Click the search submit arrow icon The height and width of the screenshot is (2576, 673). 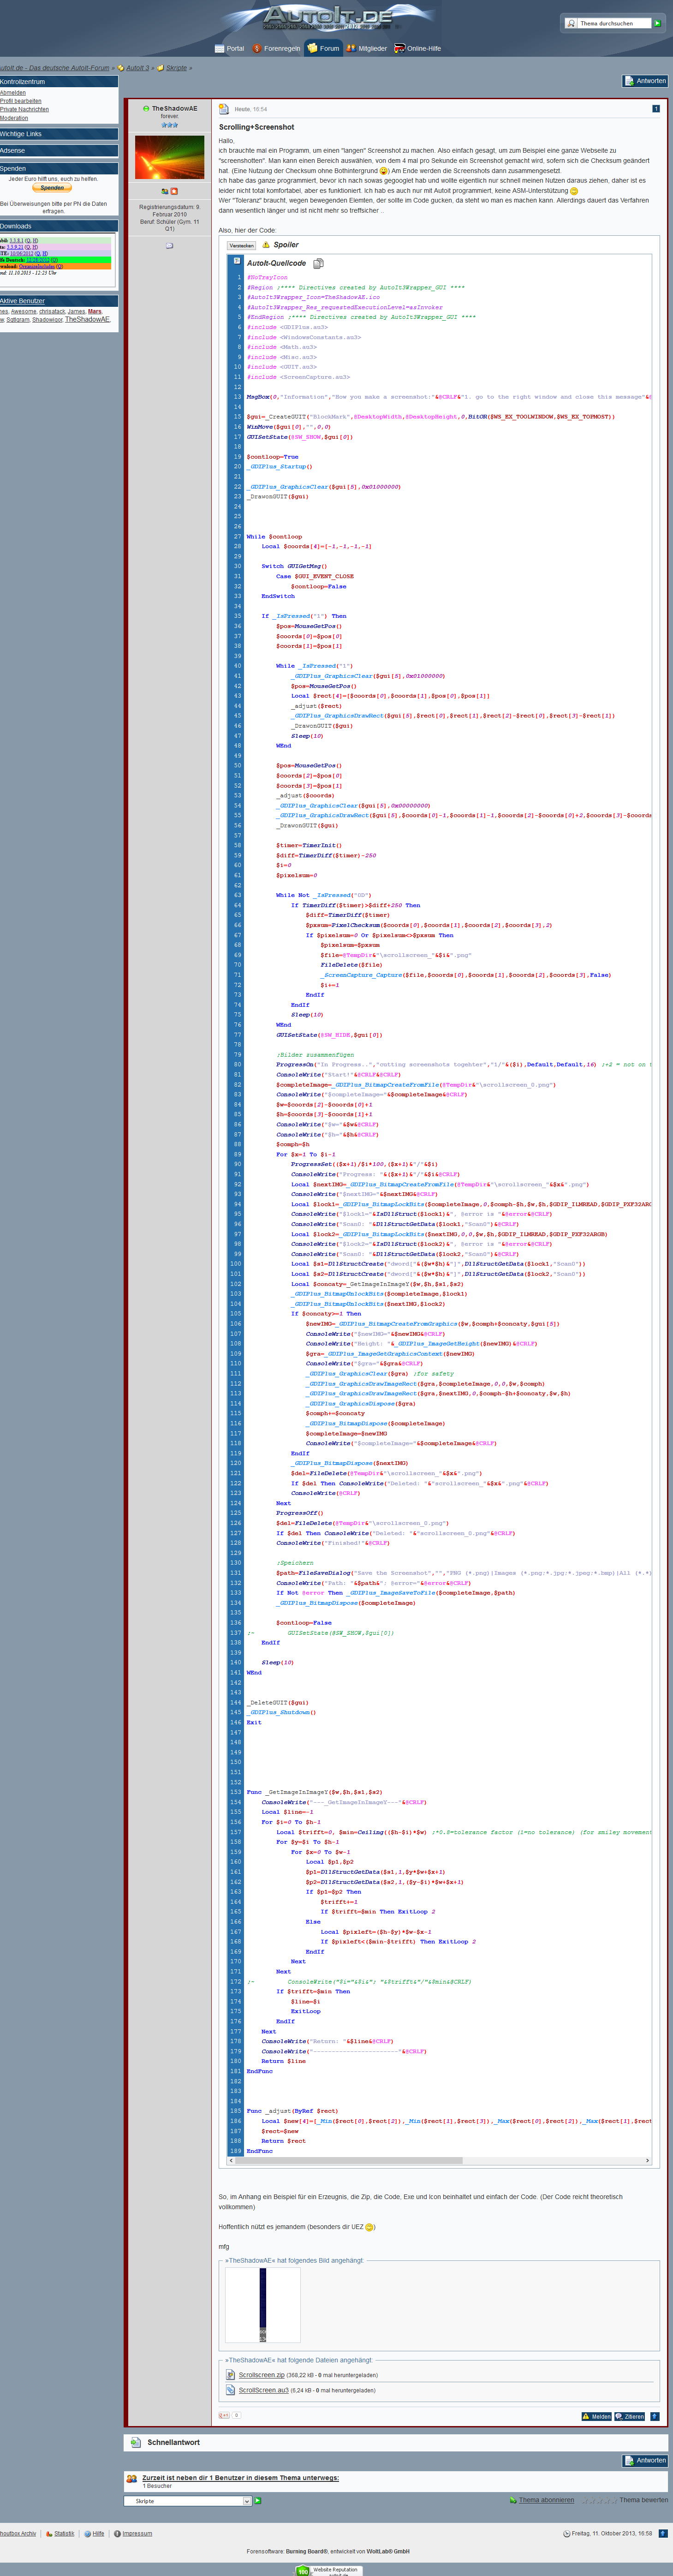click(657, 23)
